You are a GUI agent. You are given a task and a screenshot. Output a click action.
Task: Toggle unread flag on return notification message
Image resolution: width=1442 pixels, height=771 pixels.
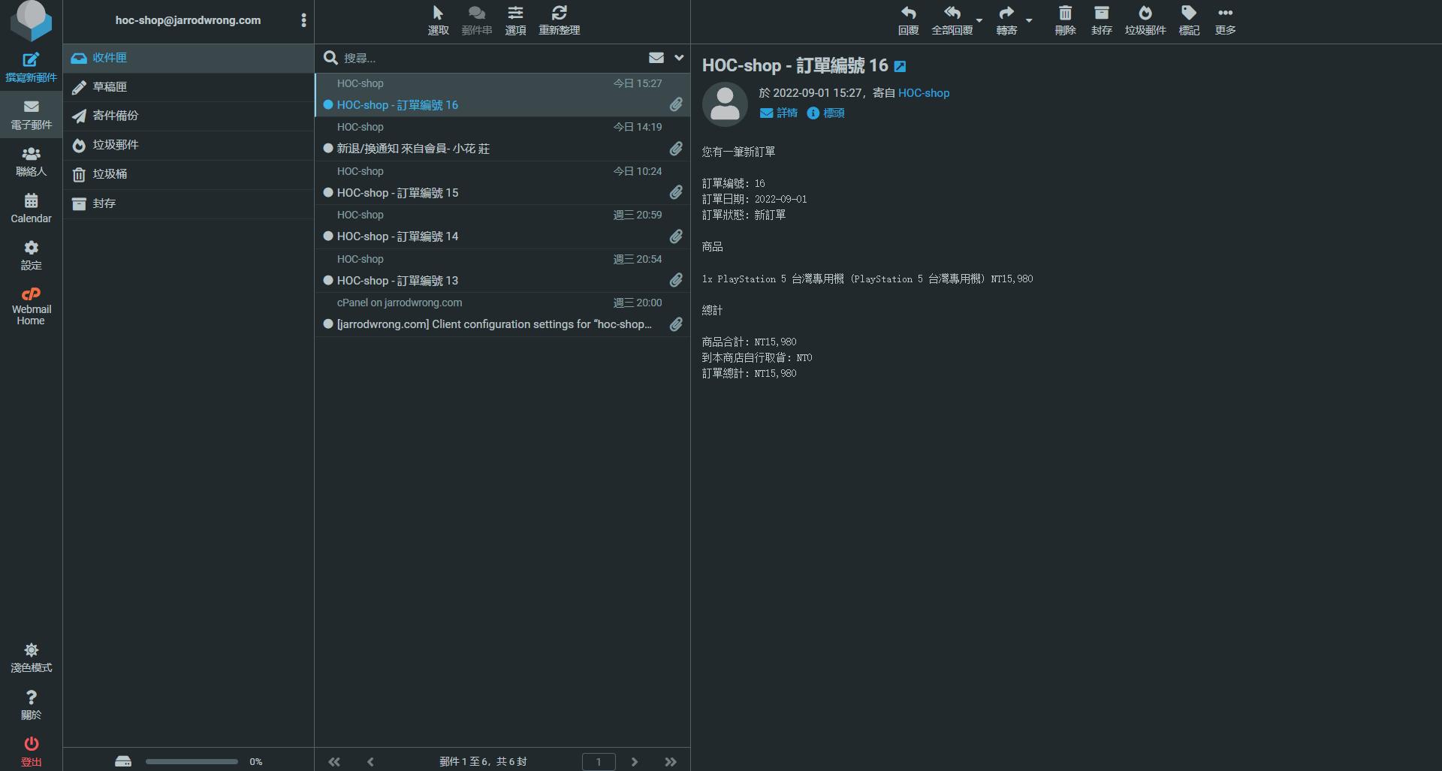[328, 149]
